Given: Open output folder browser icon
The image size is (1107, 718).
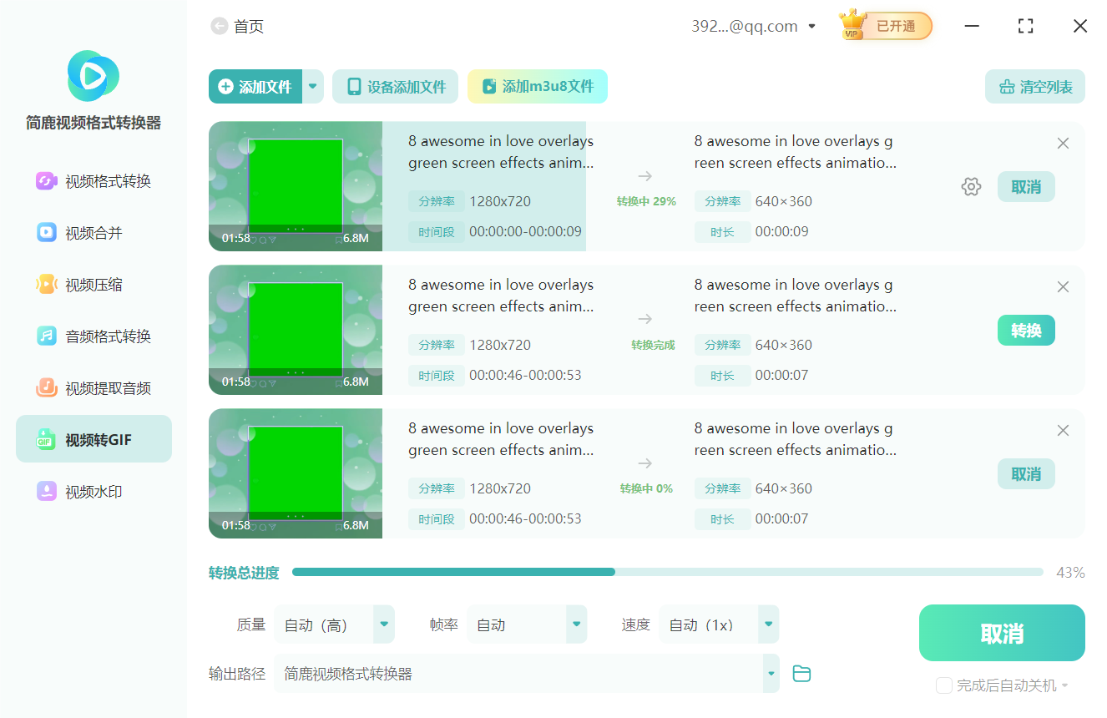Looking at the screenshot, I should pos(801,673).
